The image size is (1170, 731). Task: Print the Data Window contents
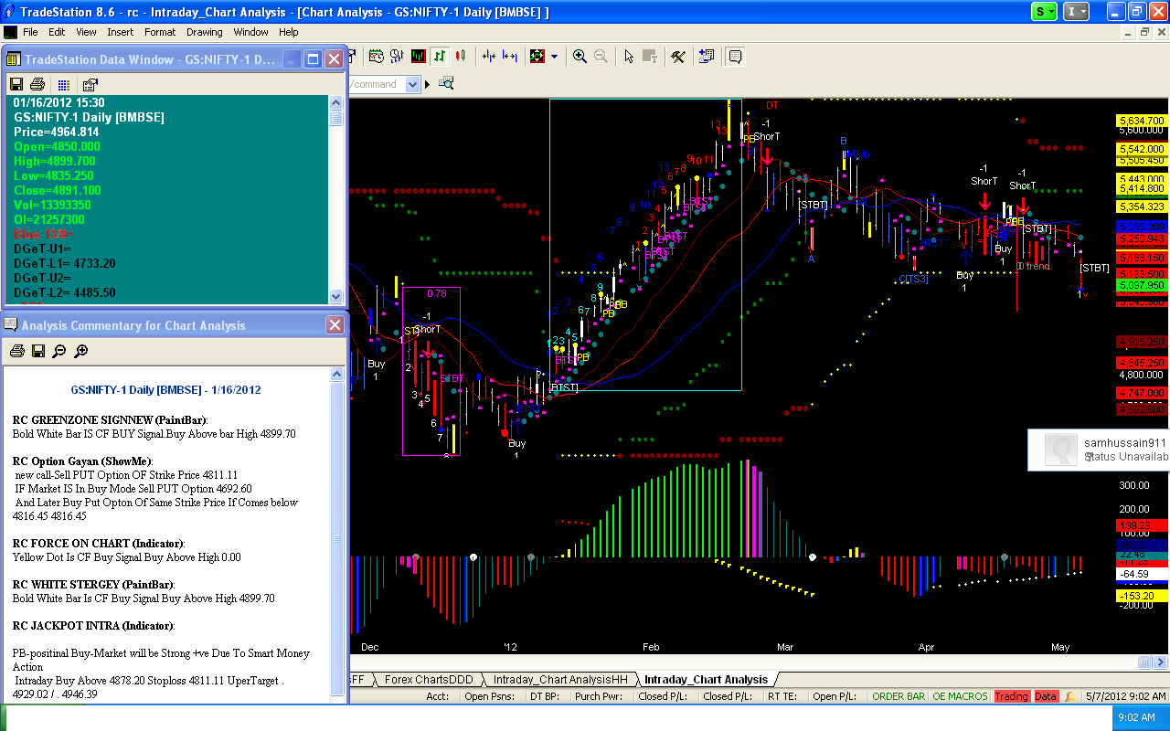pos(37,84)
